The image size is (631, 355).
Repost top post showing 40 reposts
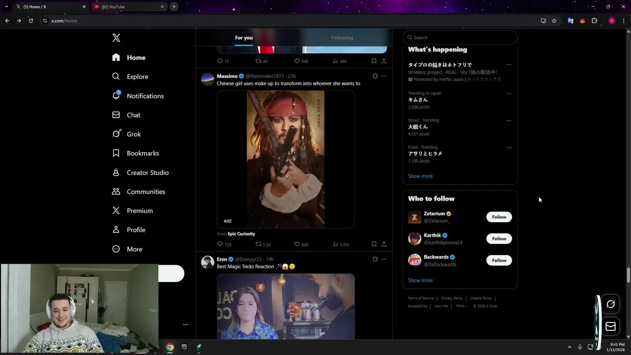pyautogui.click(x=261, y=61)
